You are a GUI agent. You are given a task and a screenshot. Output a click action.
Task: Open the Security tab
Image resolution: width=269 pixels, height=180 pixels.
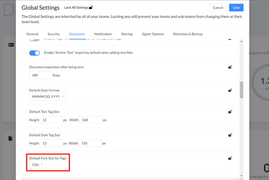point(53,34)
